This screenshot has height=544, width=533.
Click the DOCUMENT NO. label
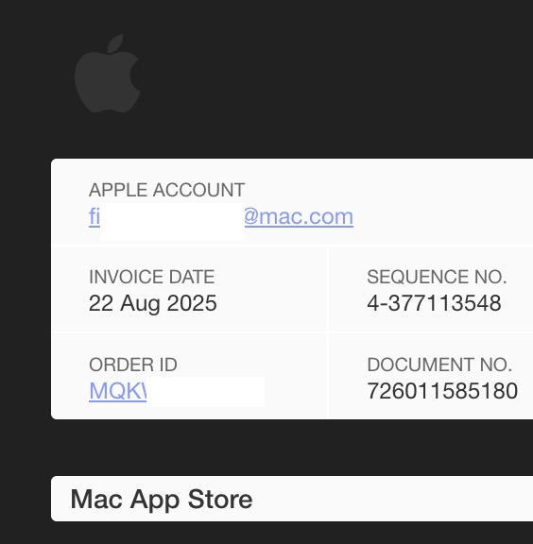click(439, 365)
